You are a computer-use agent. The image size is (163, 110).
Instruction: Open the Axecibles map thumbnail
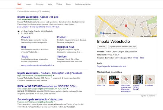(150, 79)
